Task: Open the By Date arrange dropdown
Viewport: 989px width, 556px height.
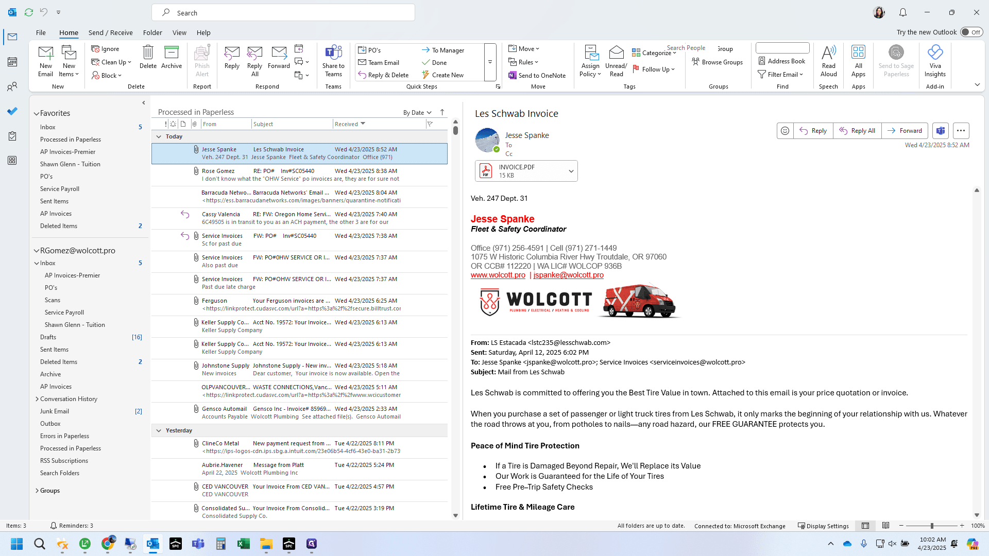Action: (417, 113)
